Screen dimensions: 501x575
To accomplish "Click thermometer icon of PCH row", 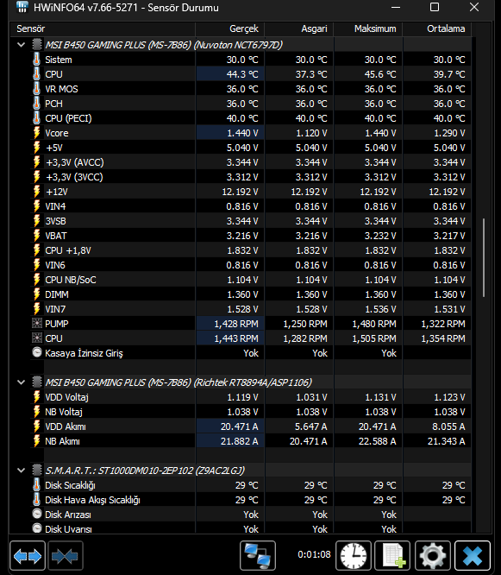I will 36,104.
